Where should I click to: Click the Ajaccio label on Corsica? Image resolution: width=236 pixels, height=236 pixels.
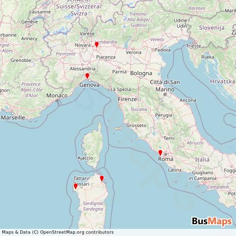click(85, 158)
